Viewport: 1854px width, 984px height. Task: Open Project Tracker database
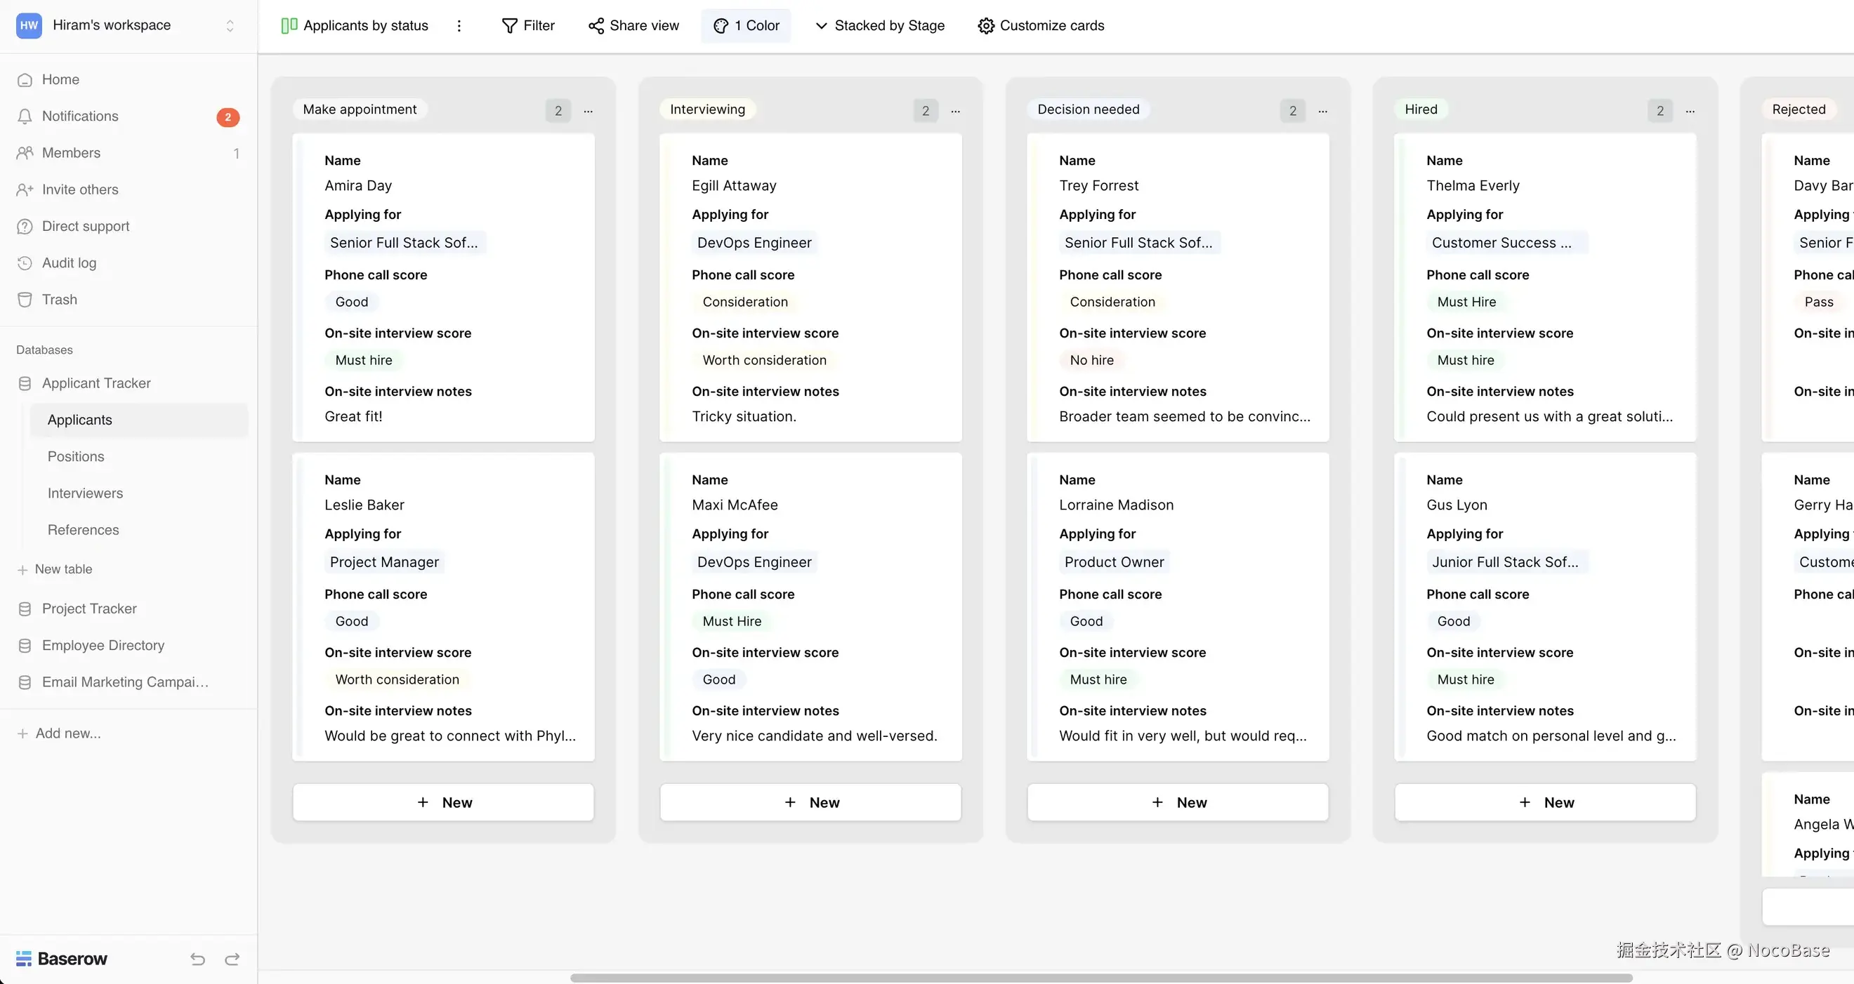coord(88,609)
